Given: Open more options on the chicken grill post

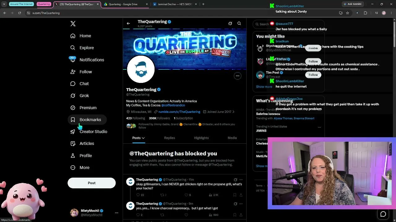Looking at the screenshot, I should 241,180.
